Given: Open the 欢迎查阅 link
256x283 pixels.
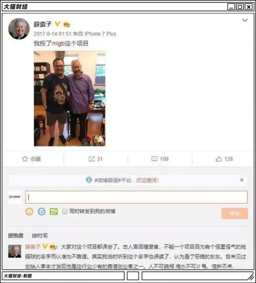Looking at the screenshot, I should click(147, 180).
